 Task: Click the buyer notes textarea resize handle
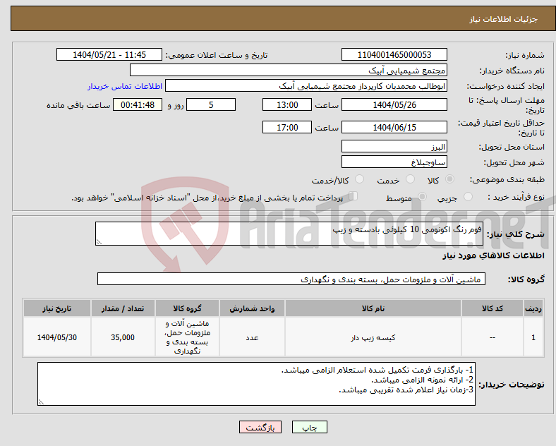point(41,402)
